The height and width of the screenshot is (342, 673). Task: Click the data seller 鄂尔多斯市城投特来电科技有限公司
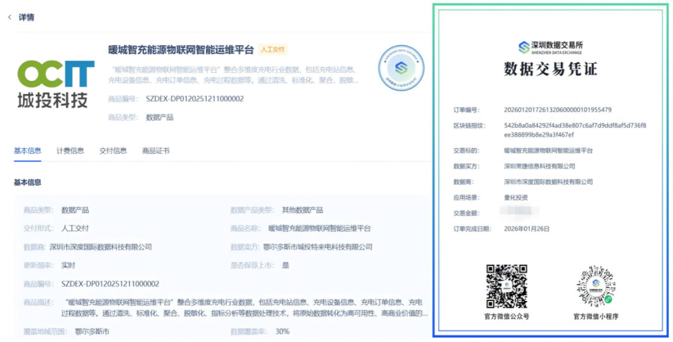click(x=317, y=247)
